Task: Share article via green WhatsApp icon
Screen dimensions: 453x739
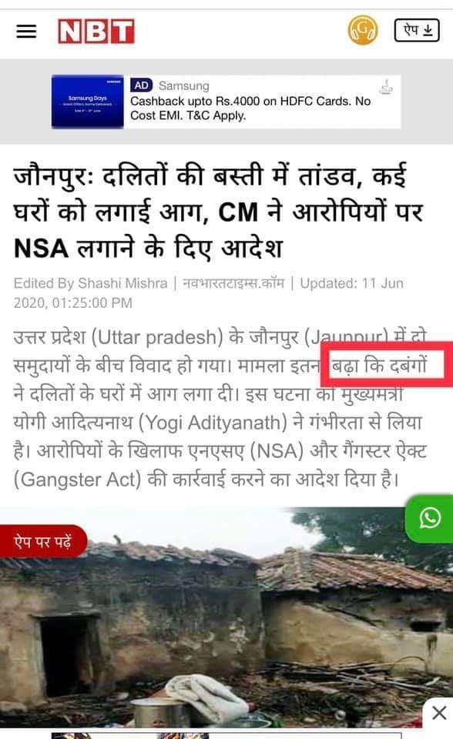Action: (429, 518)
